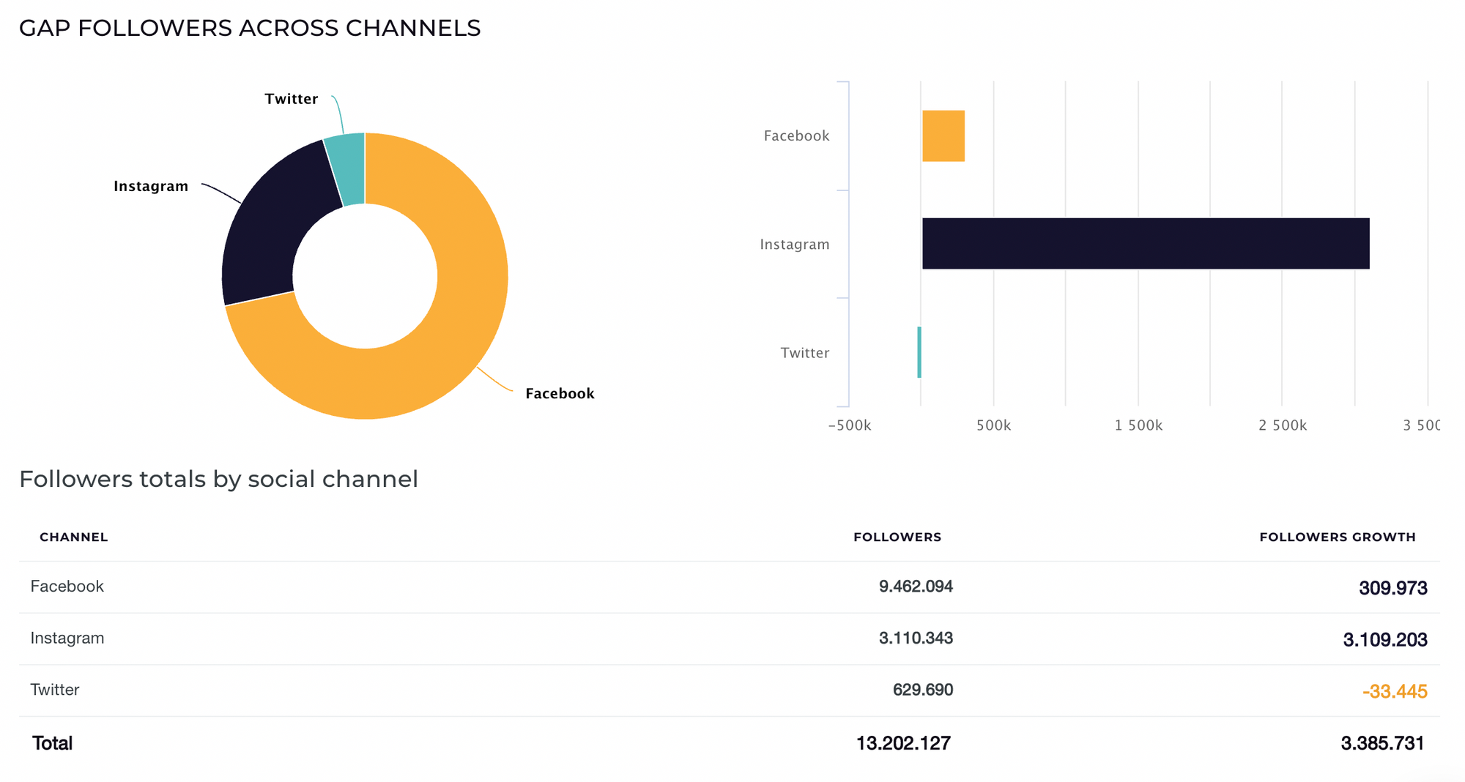Click the total growth value 3.385.731
This screenshot has height=782, width=1465.
(1383, 743)
